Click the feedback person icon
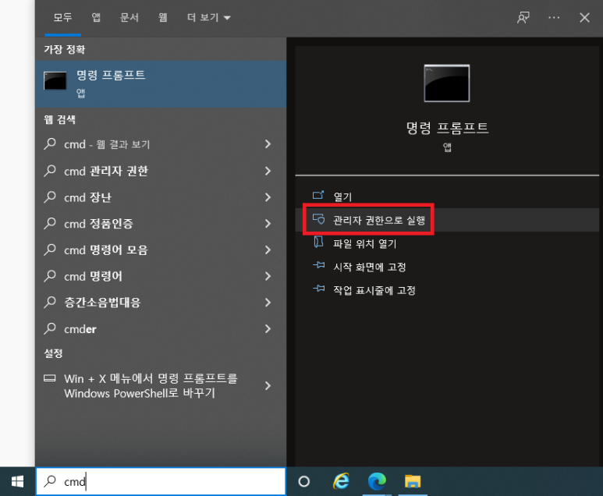The height and width of the screenshot is (496, 603). pyautogui.click(x=523, y=17)
